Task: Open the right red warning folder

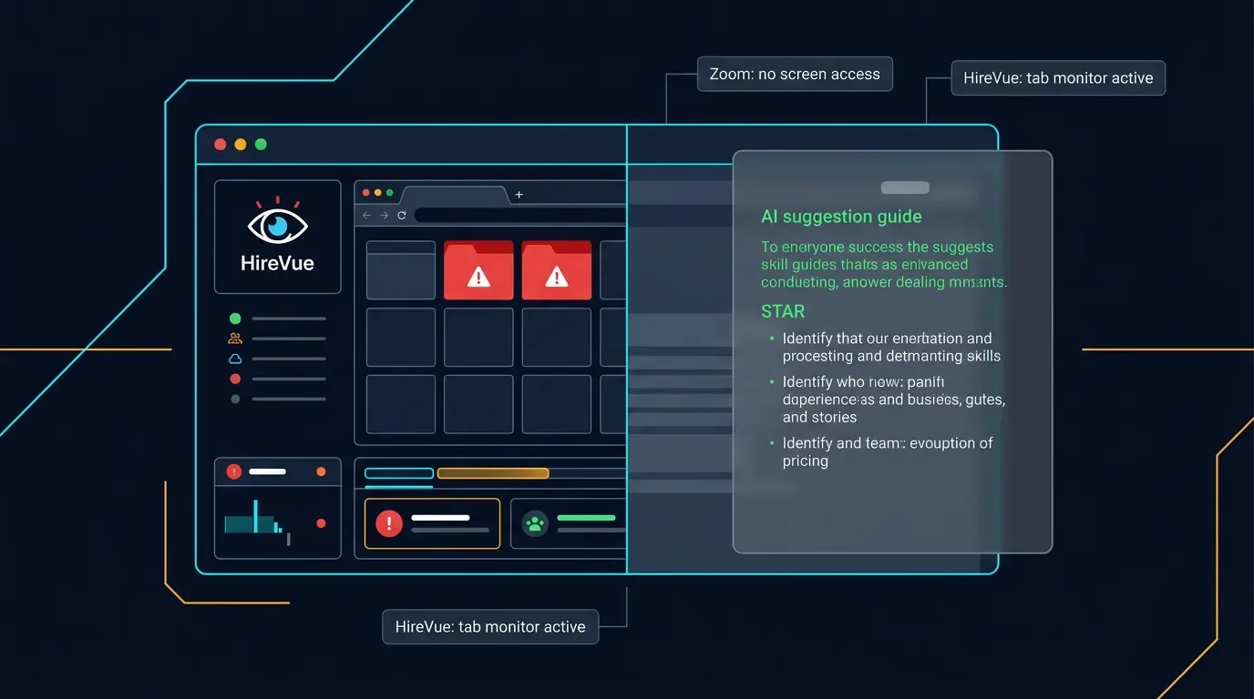Action: point(557,270)
